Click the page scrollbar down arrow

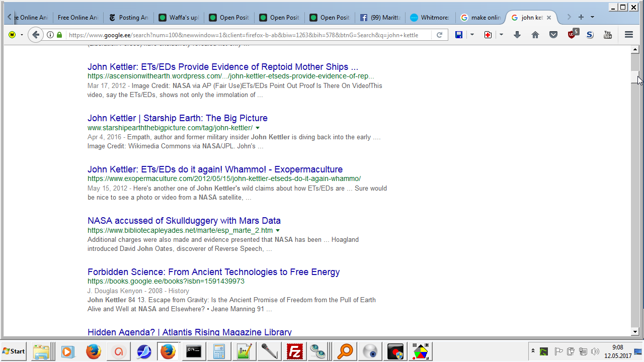pyautogui.click(x=635, y=332)
